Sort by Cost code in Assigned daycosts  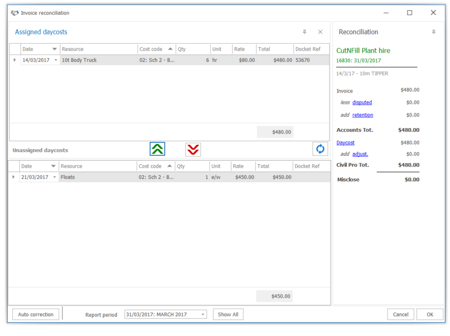[156, 49]
